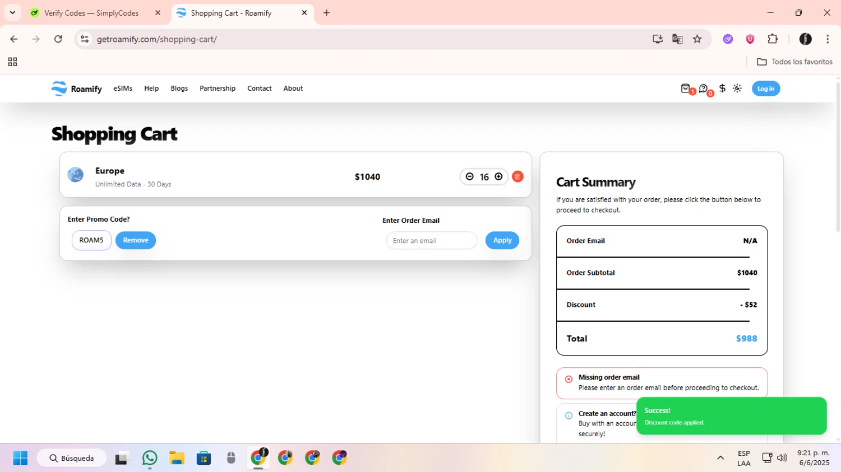Click Europe item price $1040
The image size is (841, 472).
[x=367, y=177]
